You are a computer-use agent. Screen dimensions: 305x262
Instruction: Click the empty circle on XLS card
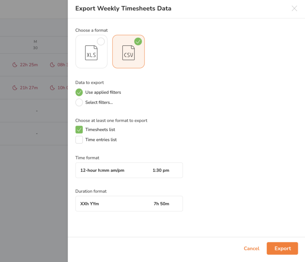(101, 41)
